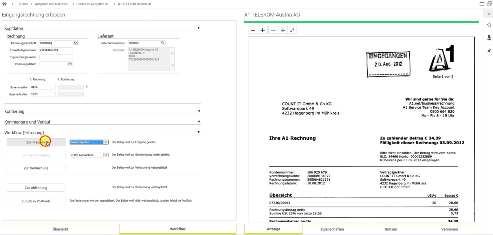Click the A1 logo in the invoice

441,58
